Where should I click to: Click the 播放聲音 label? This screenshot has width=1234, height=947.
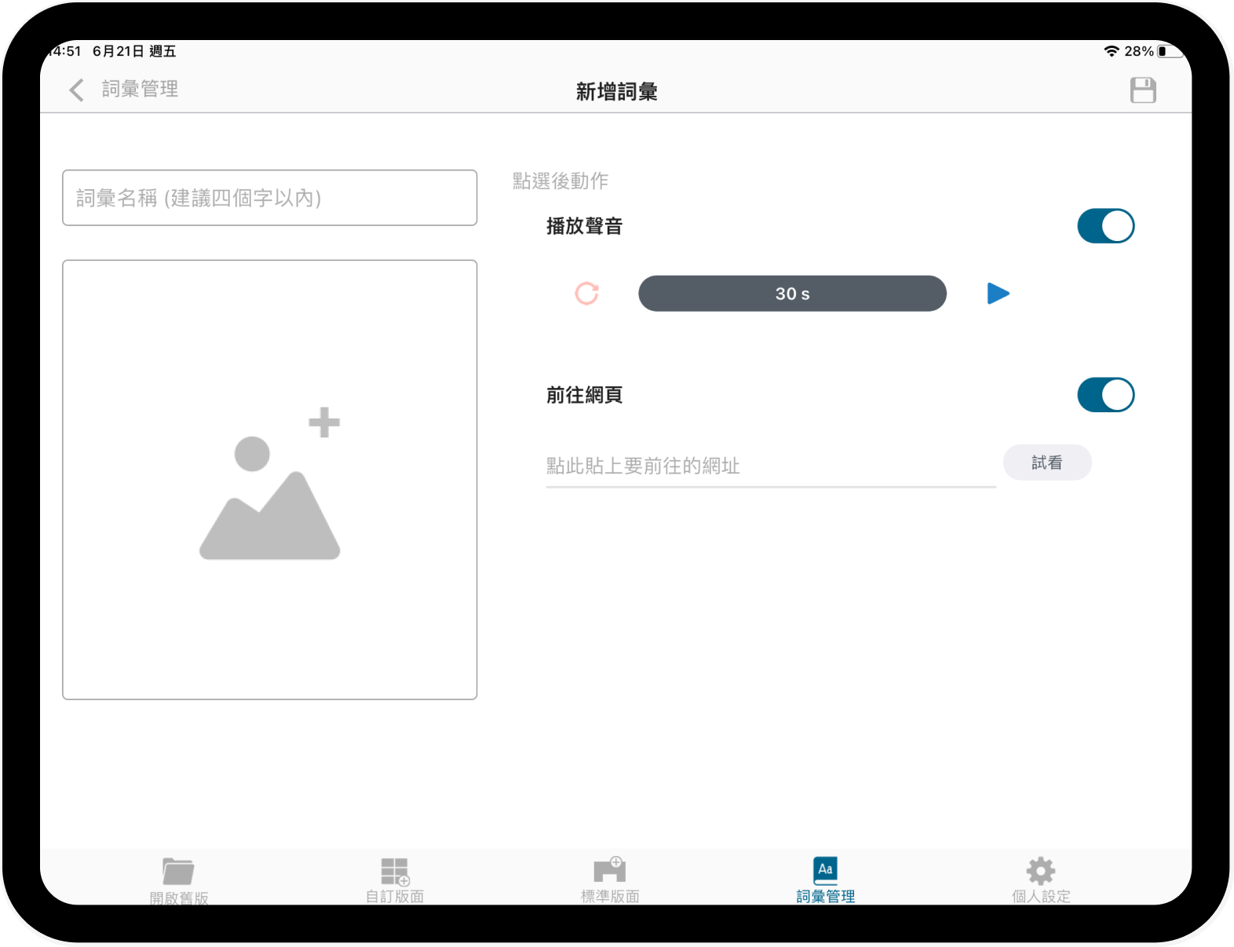pyautogui.click(x=584, y=226)
